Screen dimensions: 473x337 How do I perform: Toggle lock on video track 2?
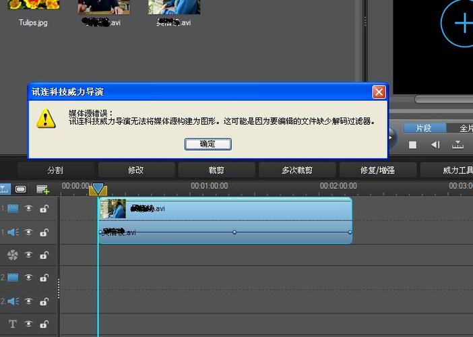(44, 278)
